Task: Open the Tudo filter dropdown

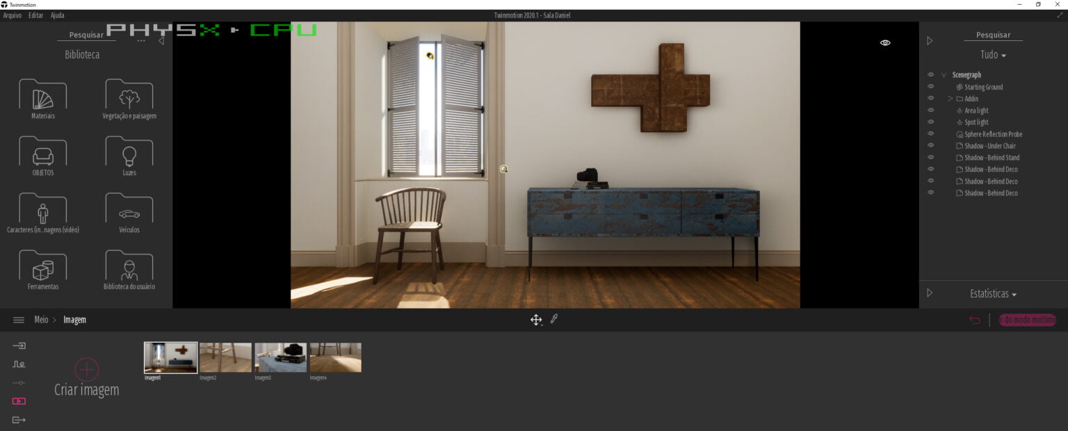Action: [993, 55]
